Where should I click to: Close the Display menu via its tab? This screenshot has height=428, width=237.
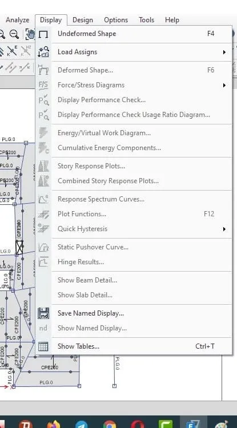coord(51,20)
